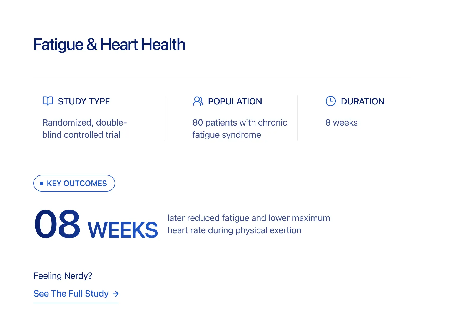The image size is (453, 331).
Task: Click the blue square bullet in Key Outcomes
Action: pyautogui.click(x=42, y=183)
